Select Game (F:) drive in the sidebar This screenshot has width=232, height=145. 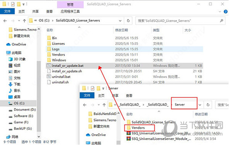[x=19, y=122]
